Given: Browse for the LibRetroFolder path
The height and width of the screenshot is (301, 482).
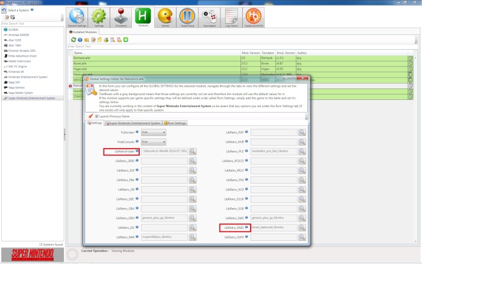Looking at the screenshot, I should coord(193,151).
